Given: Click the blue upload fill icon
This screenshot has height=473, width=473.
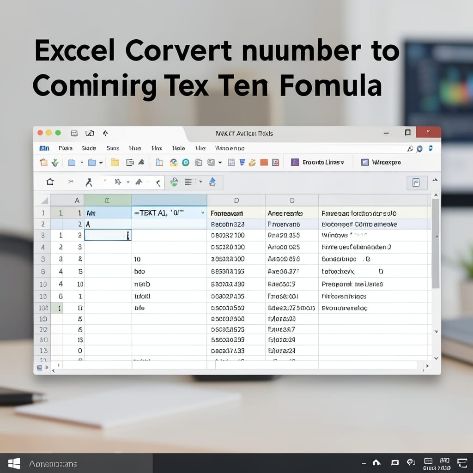Looking at the screenshot, I should point(212,182).
